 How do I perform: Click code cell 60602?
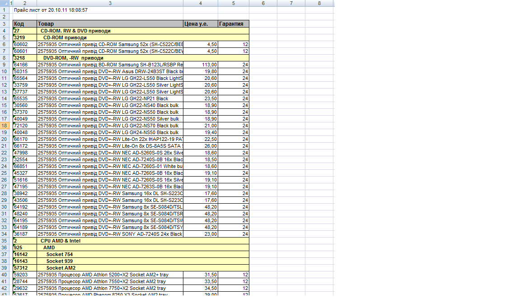(25, 44)
